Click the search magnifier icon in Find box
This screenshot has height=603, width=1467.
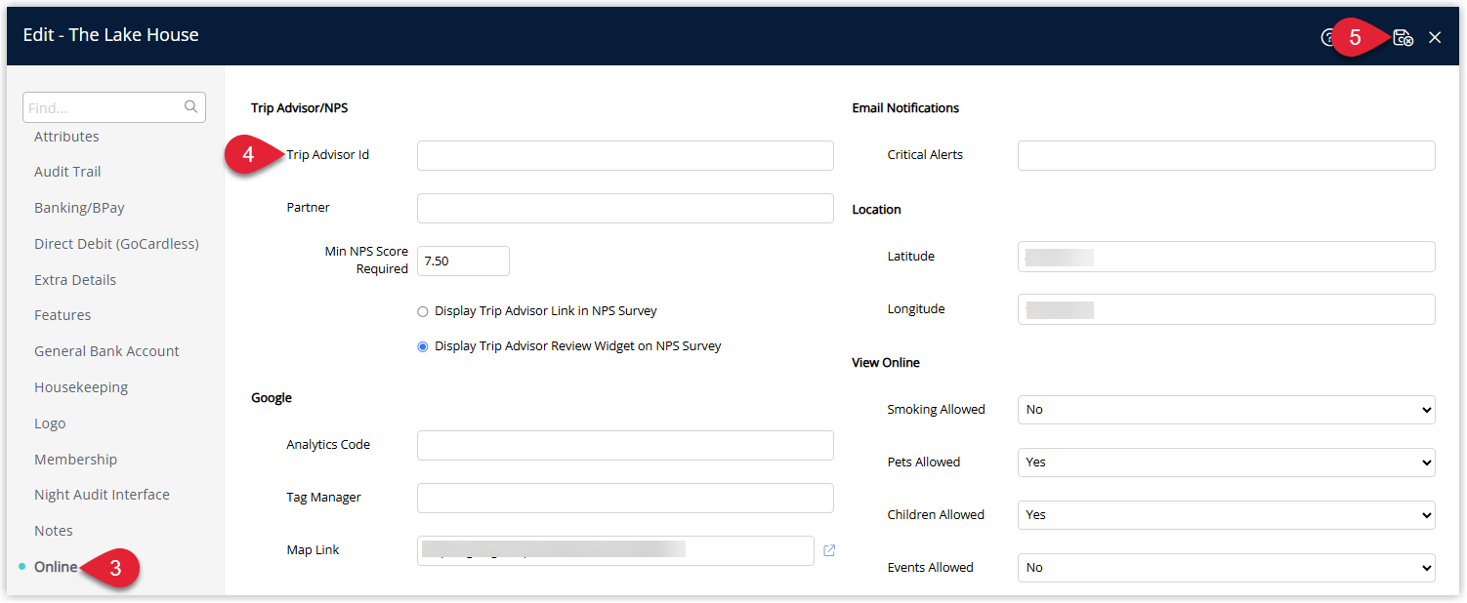pos(191,107)
